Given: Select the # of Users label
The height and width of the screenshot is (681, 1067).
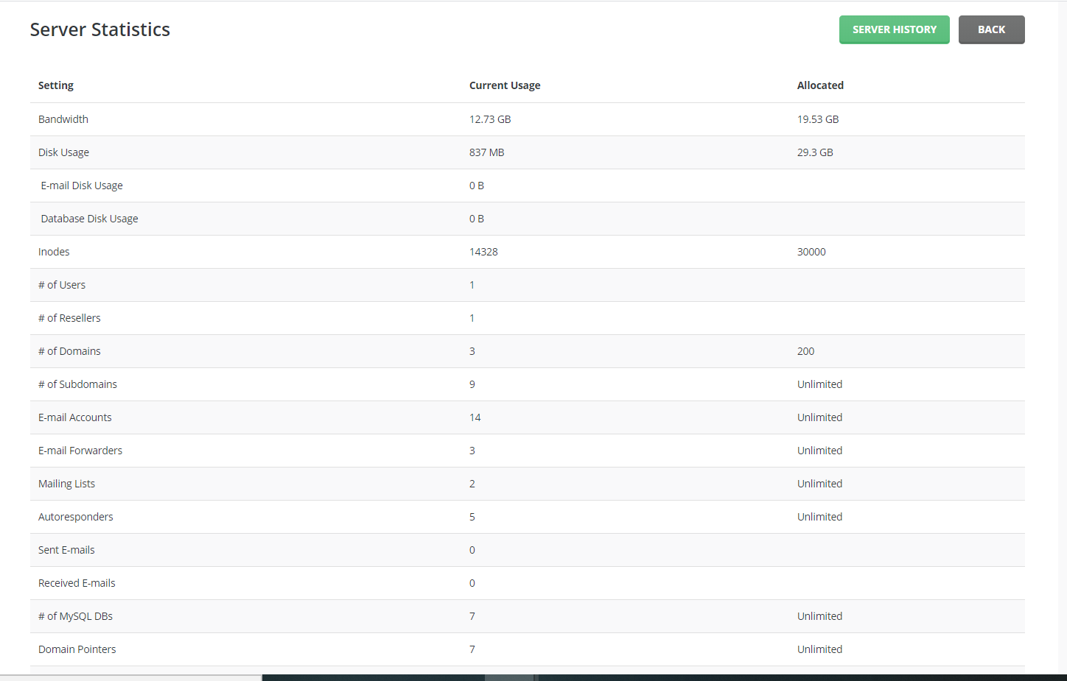Looking at the screenshot, I should click(x=62, y=285).
